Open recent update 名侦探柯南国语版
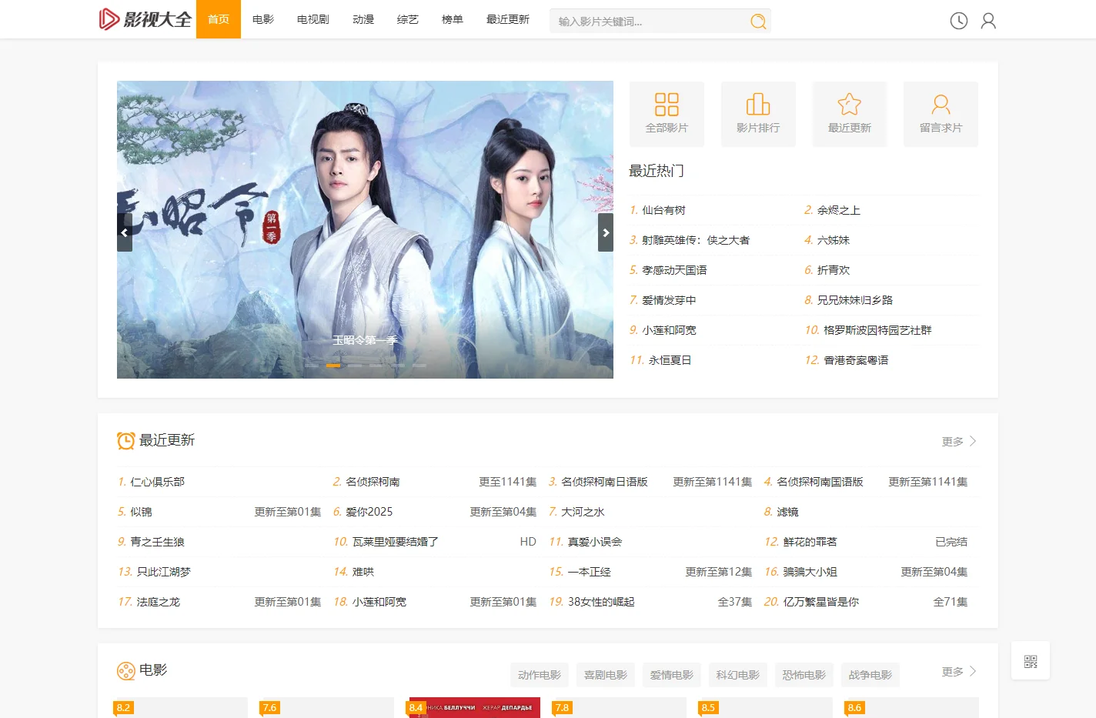The image size is (1096, 718). pos(820,482)
